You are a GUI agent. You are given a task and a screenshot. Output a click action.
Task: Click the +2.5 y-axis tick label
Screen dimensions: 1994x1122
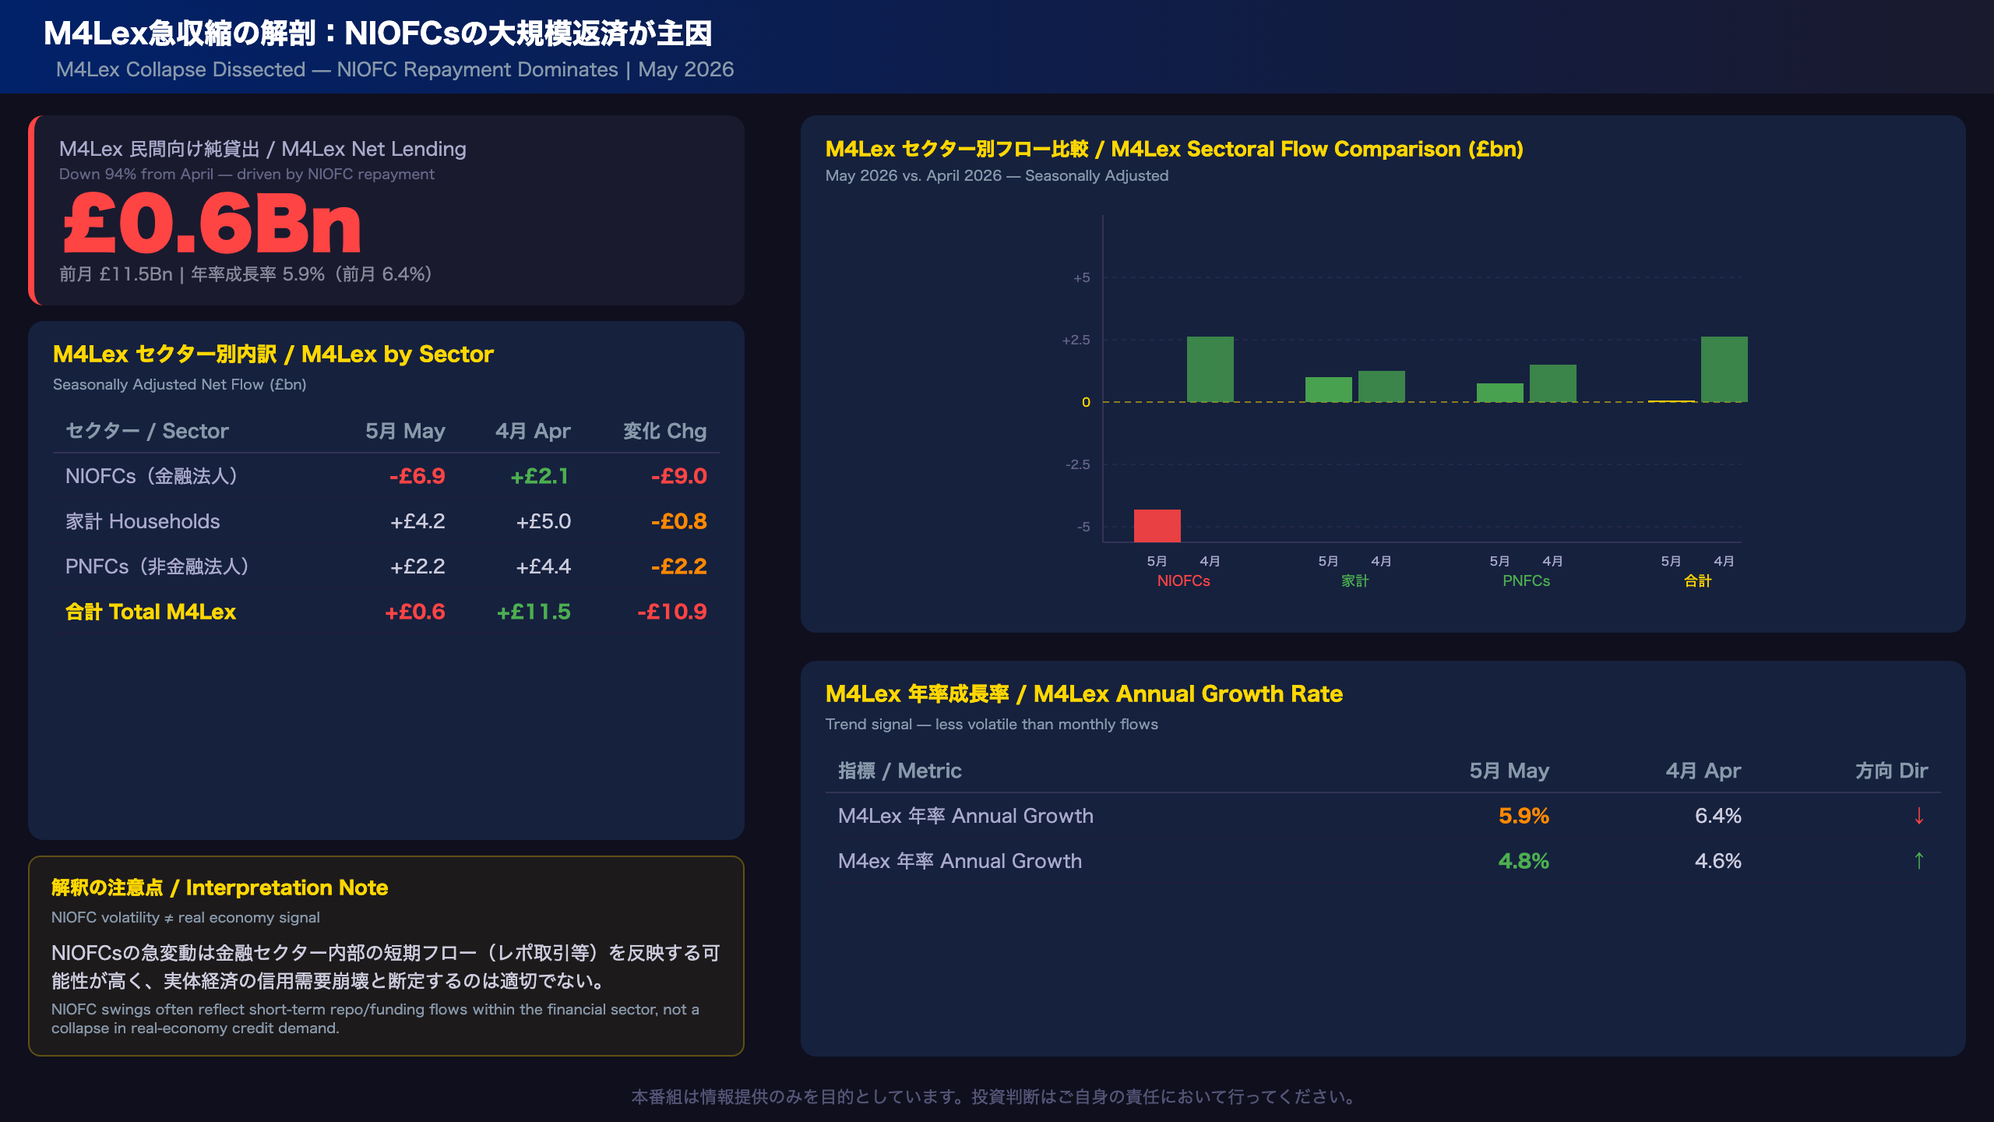click(x=1076, y=340)
